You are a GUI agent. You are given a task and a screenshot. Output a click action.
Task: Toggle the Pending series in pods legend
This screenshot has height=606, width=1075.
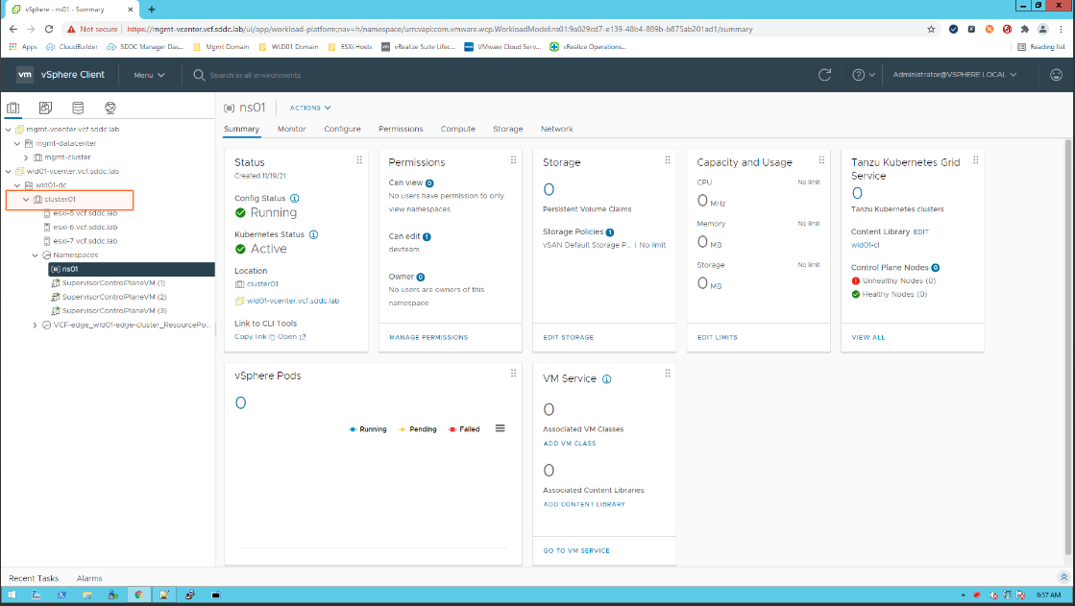click(417, 429)
